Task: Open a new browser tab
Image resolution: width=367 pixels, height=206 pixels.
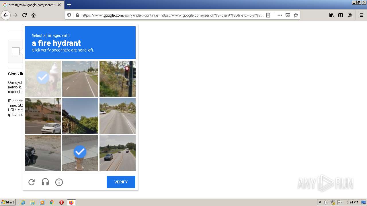Action: 69,5
